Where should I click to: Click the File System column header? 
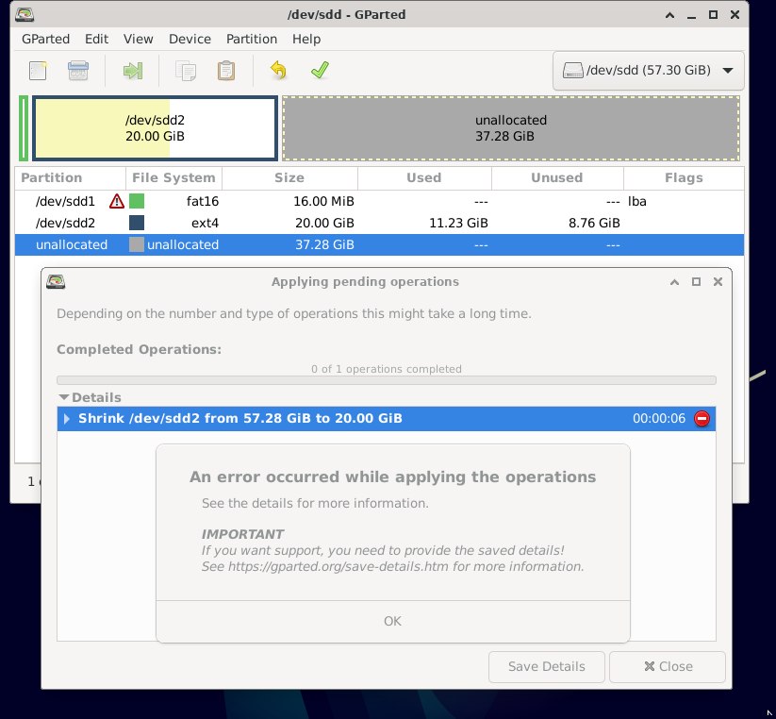(x=173, y=177)
